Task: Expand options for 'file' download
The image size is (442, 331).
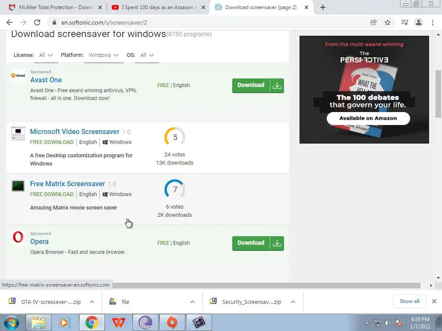Action: 193,302
